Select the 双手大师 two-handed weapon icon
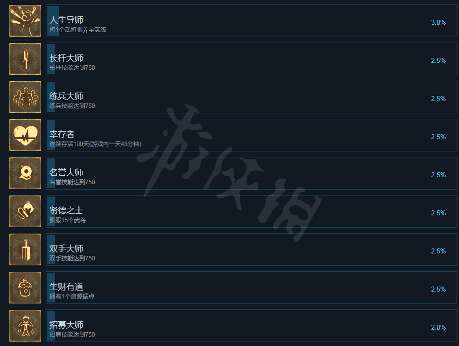 25,249
